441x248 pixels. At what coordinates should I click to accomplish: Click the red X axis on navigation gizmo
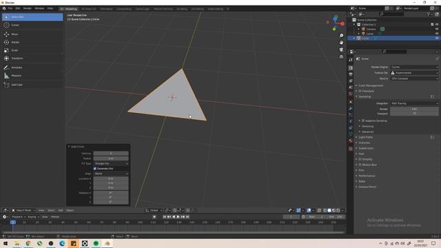[x=342, y=24]
